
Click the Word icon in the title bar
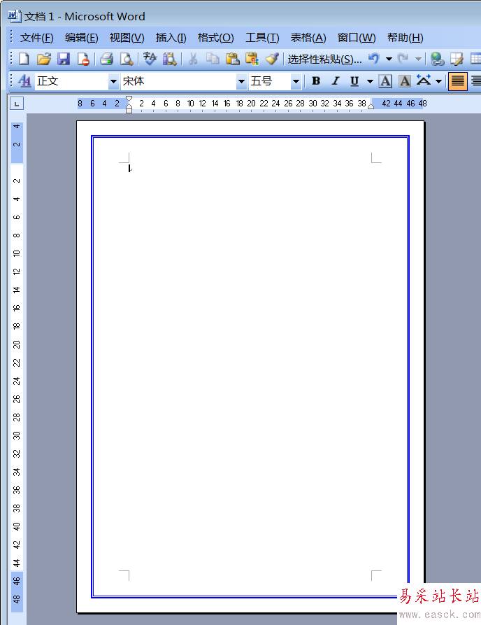point(14,15)
